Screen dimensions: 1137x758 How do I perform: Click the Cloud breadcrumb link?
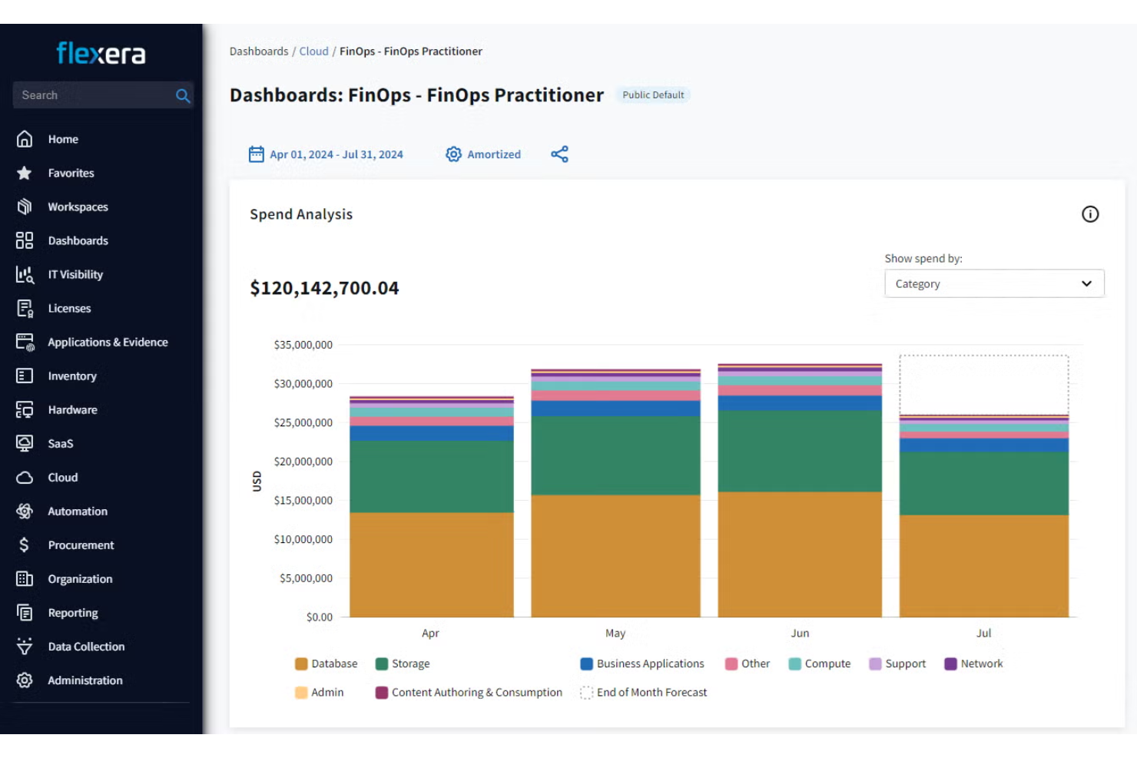[x=313, y=51]
